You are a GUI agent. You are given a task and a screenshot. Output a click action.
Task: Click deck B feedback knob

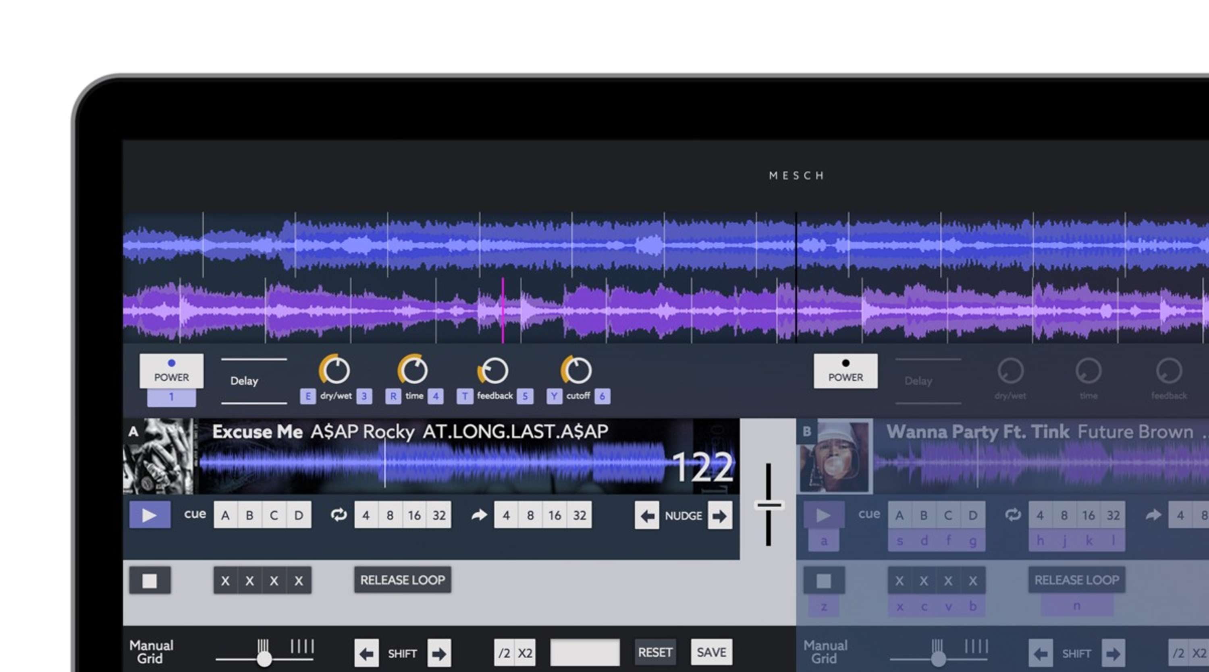click(1168, 371)
